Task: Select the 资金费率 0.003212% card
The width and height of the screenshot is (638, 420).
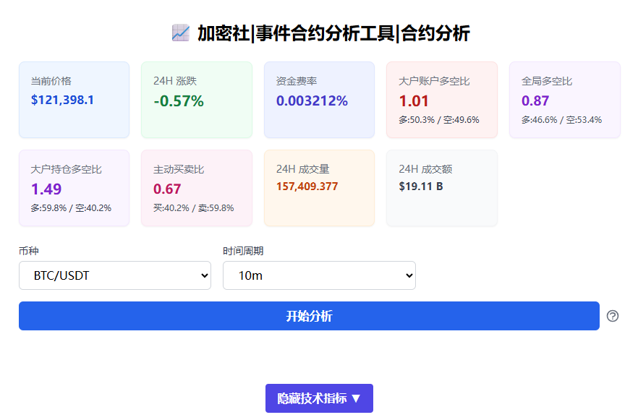Action: [319, 100]
